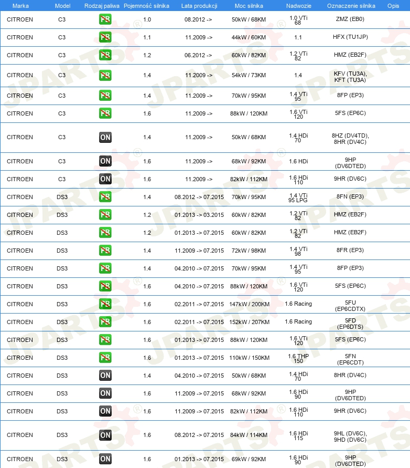Click the 84kW / 114KM power cell

pos(249,435)
